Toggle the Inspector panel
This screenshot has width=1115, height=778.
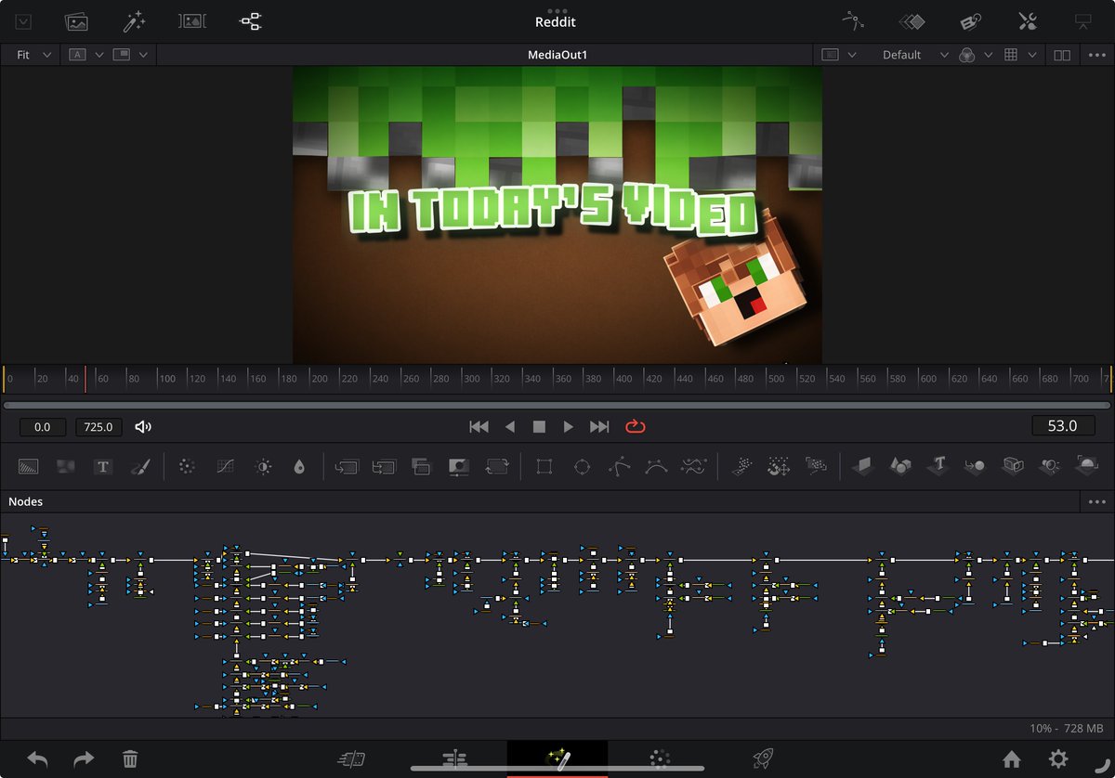1028,21
